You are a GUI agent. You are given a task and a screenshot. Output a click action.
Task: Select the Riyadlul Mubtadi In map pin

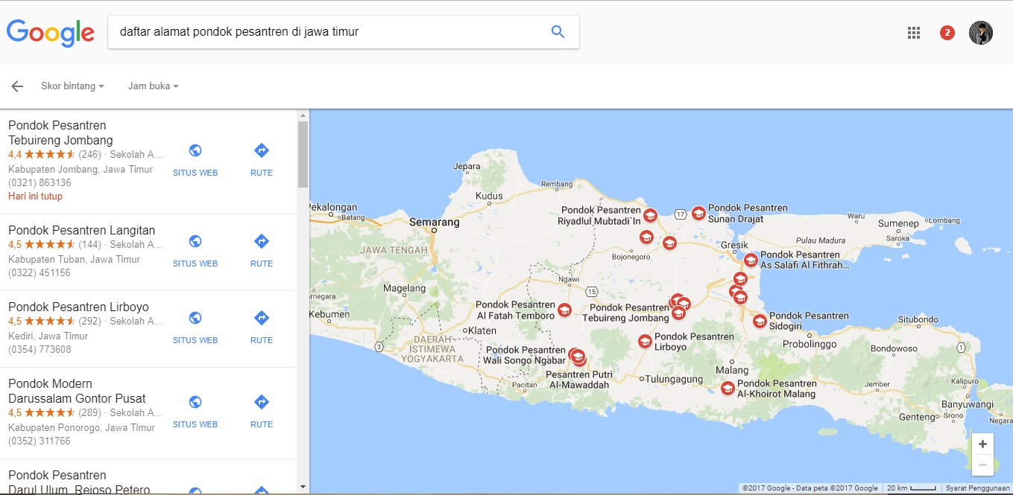(x=650, y=216)
